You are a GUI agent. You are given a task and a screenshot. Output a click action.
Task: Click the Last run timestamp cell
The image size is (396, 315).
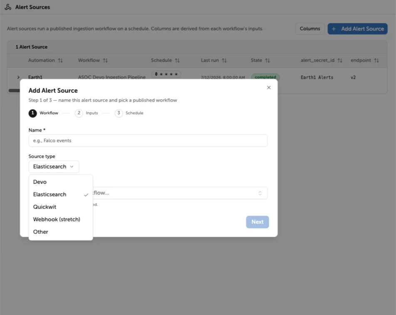click(223, 77)
